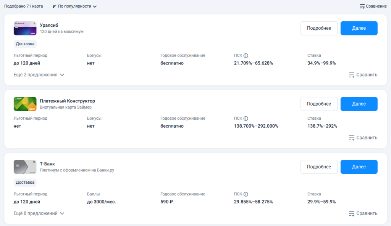This screenshot has width=391, height=226.
Task: Click the ПСК info icon in Платежный Конструктор card
Action: (246, 119)
